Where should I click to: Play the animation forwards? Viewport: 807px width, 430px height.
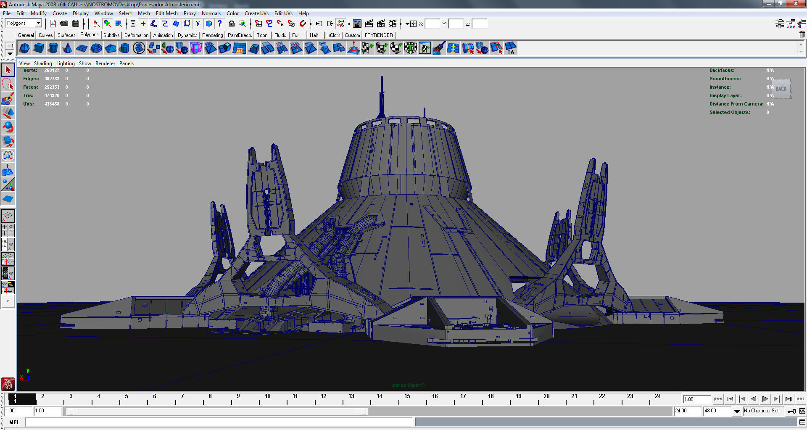point(765,399)
